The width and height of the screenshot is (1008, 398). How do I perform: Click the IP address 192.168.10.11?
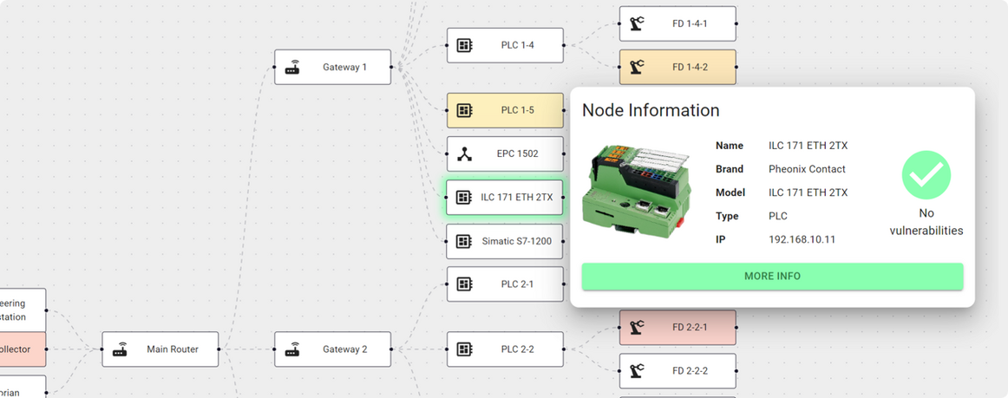pyautogui.click(x=802, y=239)
